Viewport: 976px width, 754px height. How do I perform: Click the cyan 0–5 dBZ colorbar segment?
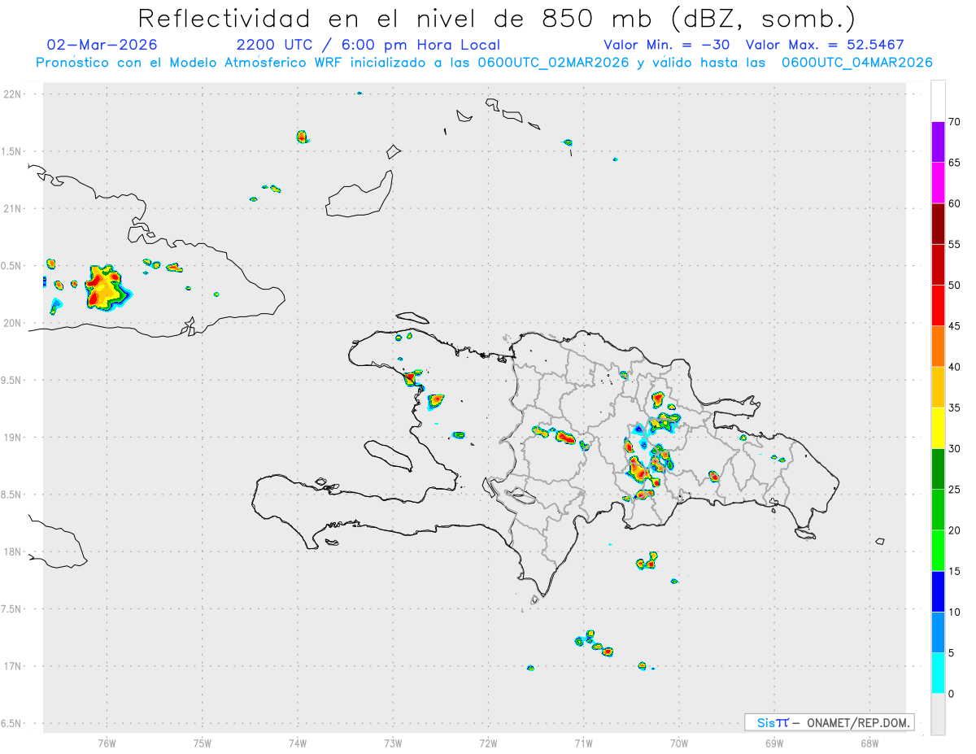(x=938, y=673)
